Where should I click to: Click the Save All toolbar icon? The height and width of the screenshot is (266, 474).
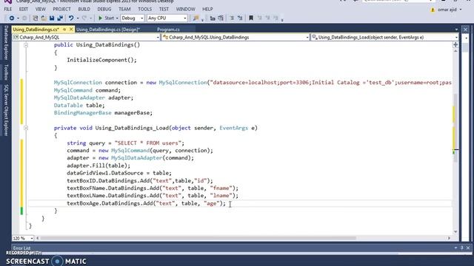(x=60, y=18)
